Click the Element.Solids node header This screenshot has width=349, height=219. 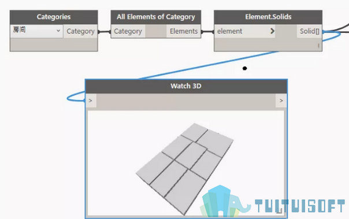point(268,17)
